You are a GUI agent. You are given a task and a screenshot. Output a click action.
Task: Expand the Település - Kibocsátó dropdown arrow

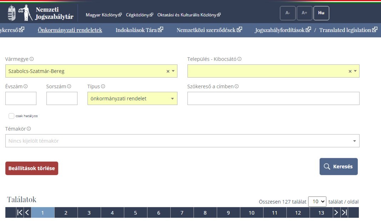tap(355, 71)
